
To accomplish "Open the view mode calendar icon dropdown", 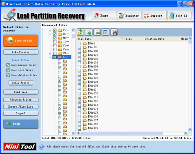I will click(106, 32).
